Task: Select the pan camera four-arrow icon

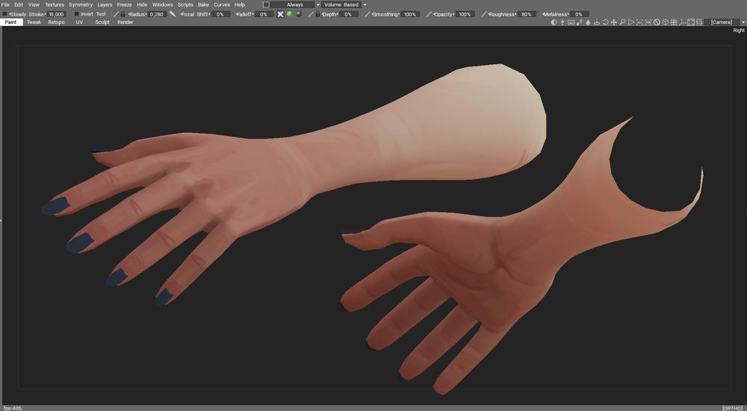Action: click(614, 22)
